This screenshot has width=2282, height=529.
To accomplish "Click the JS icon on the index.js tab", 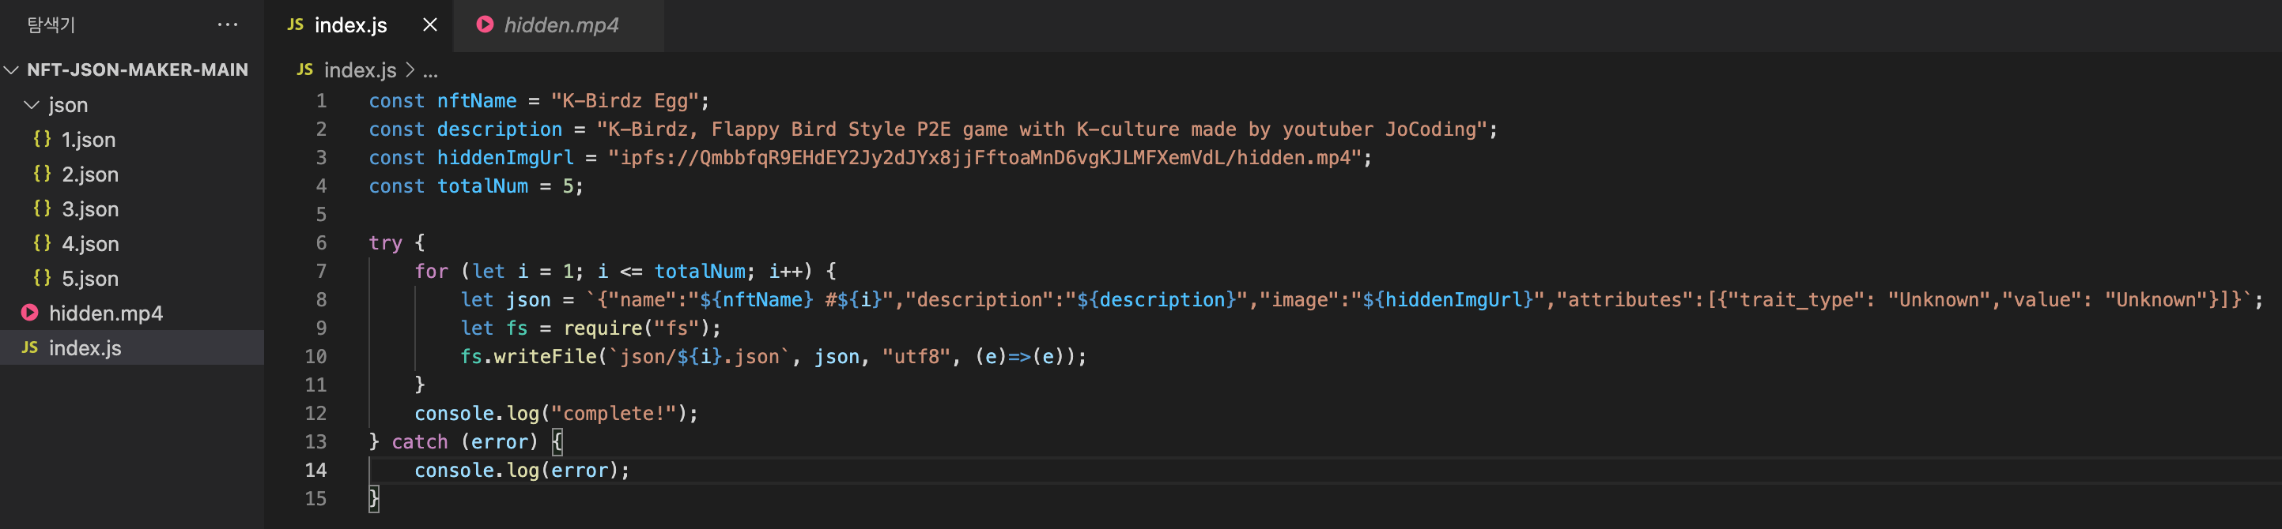I will pos(296,24).
